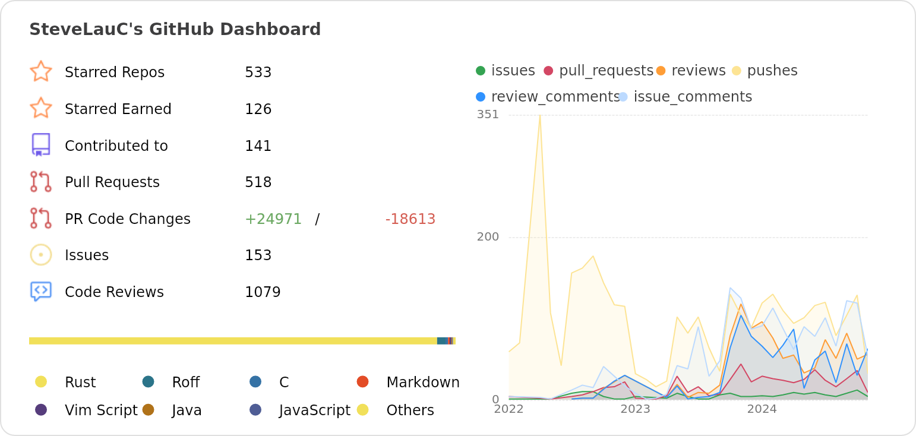The image size is (916, 436).
Task: Click the C language color dot
Action: coord(255,381)
